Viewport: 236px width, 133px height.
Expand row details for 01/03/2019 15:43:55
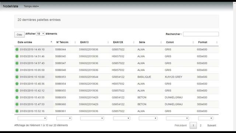[17, 98]
